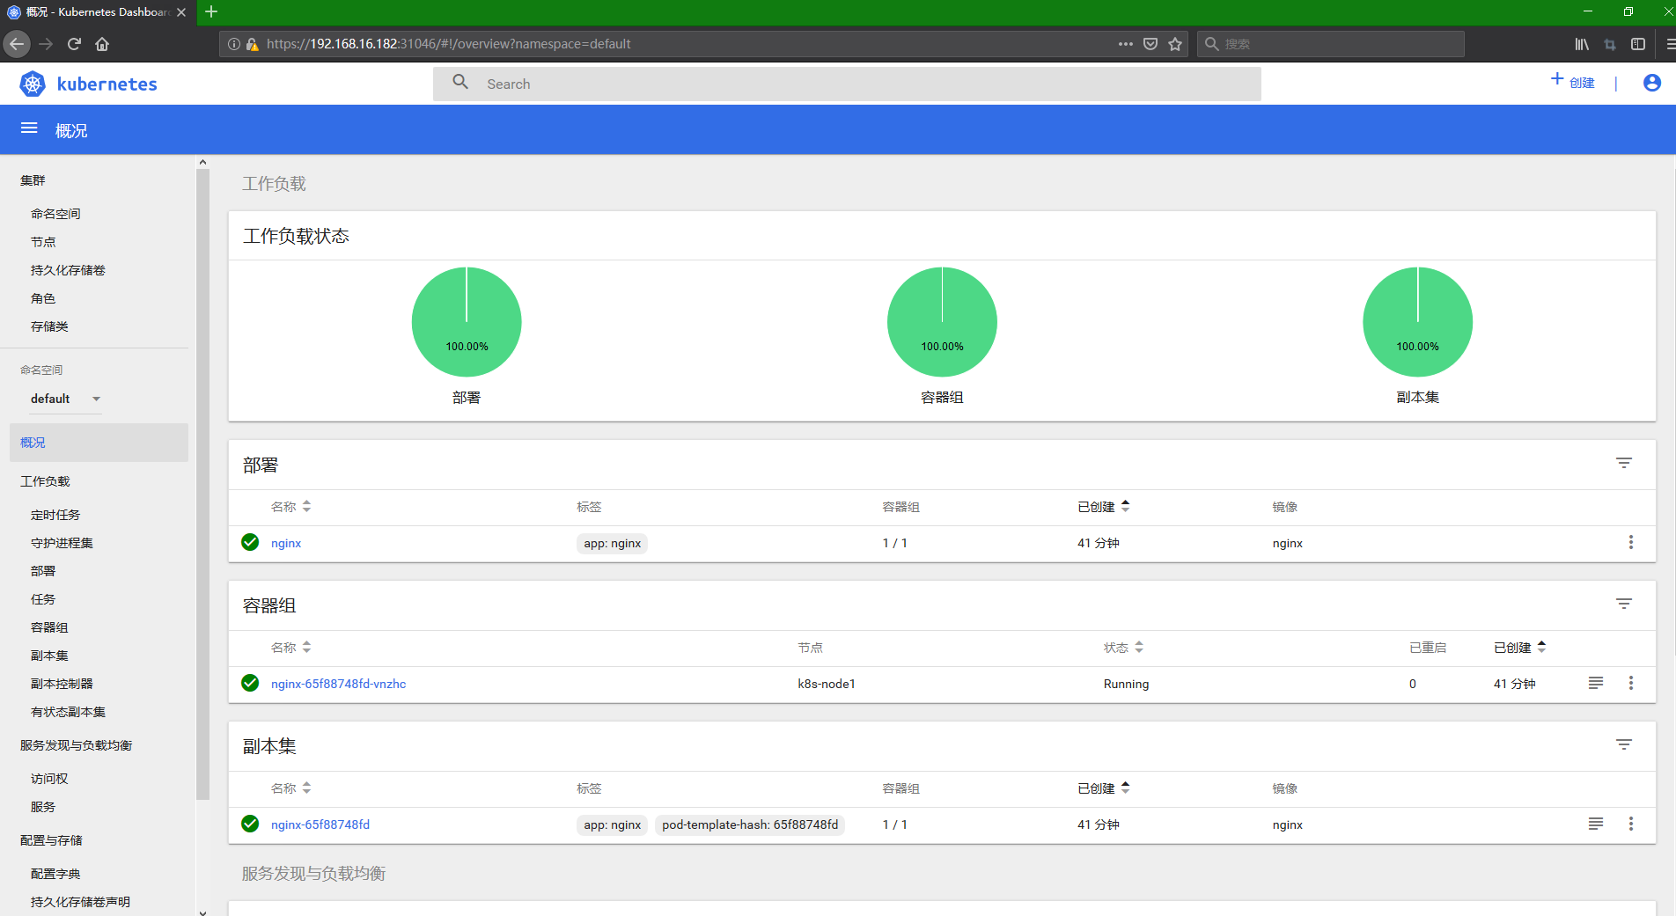Open the hamburger navigation menu
This screenshot has width=1676, height=916.
point(29,128)
